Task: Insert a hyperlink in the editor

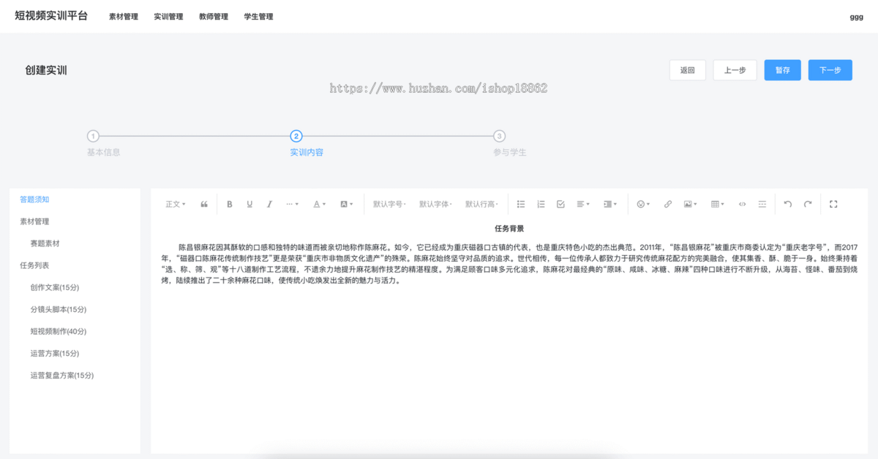Action: 667,204
